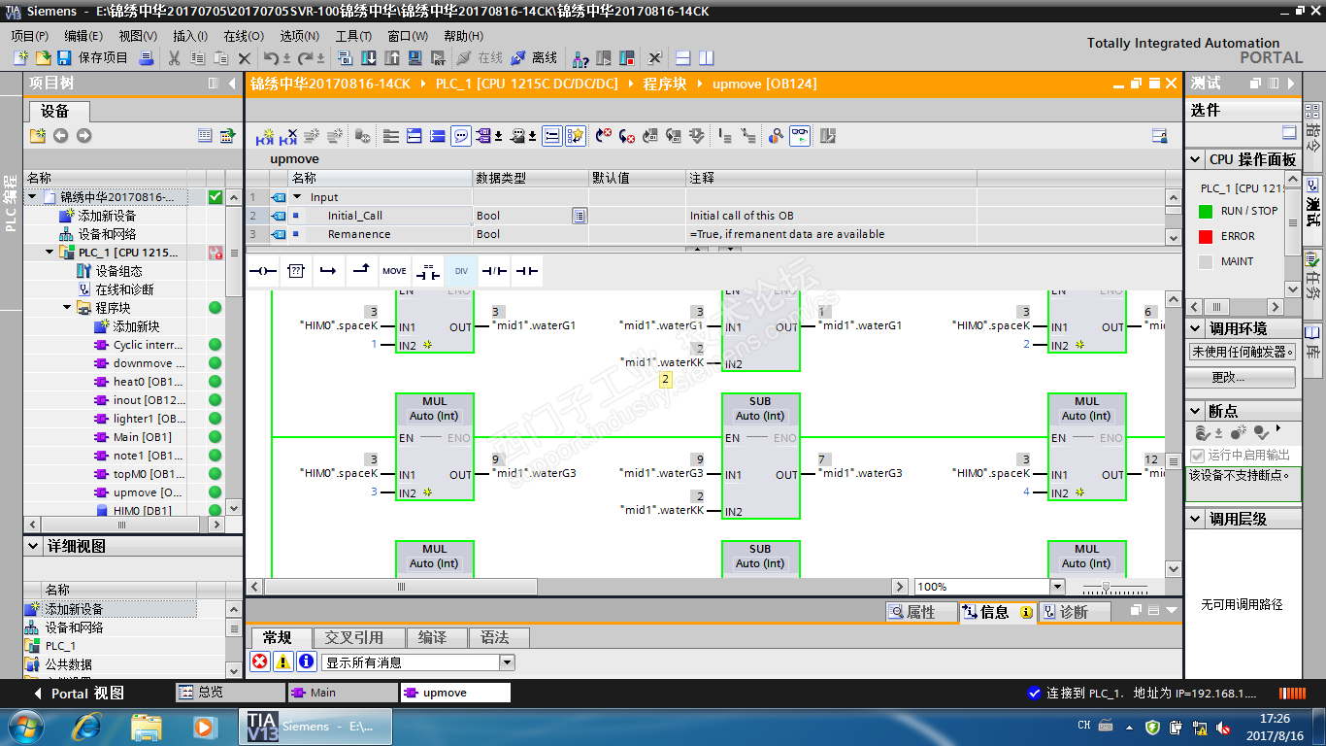Collapse the 调用环境 section
The image size is (1326, 746).
1196,328
